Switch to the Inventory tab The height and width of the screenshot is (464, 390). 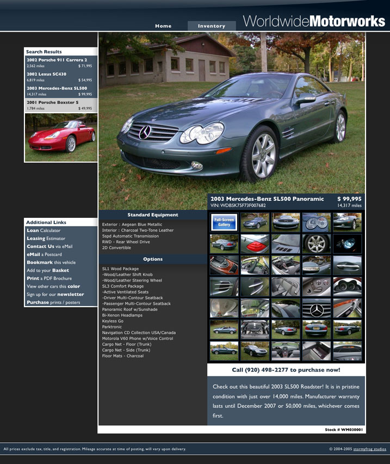click(212, 26)
